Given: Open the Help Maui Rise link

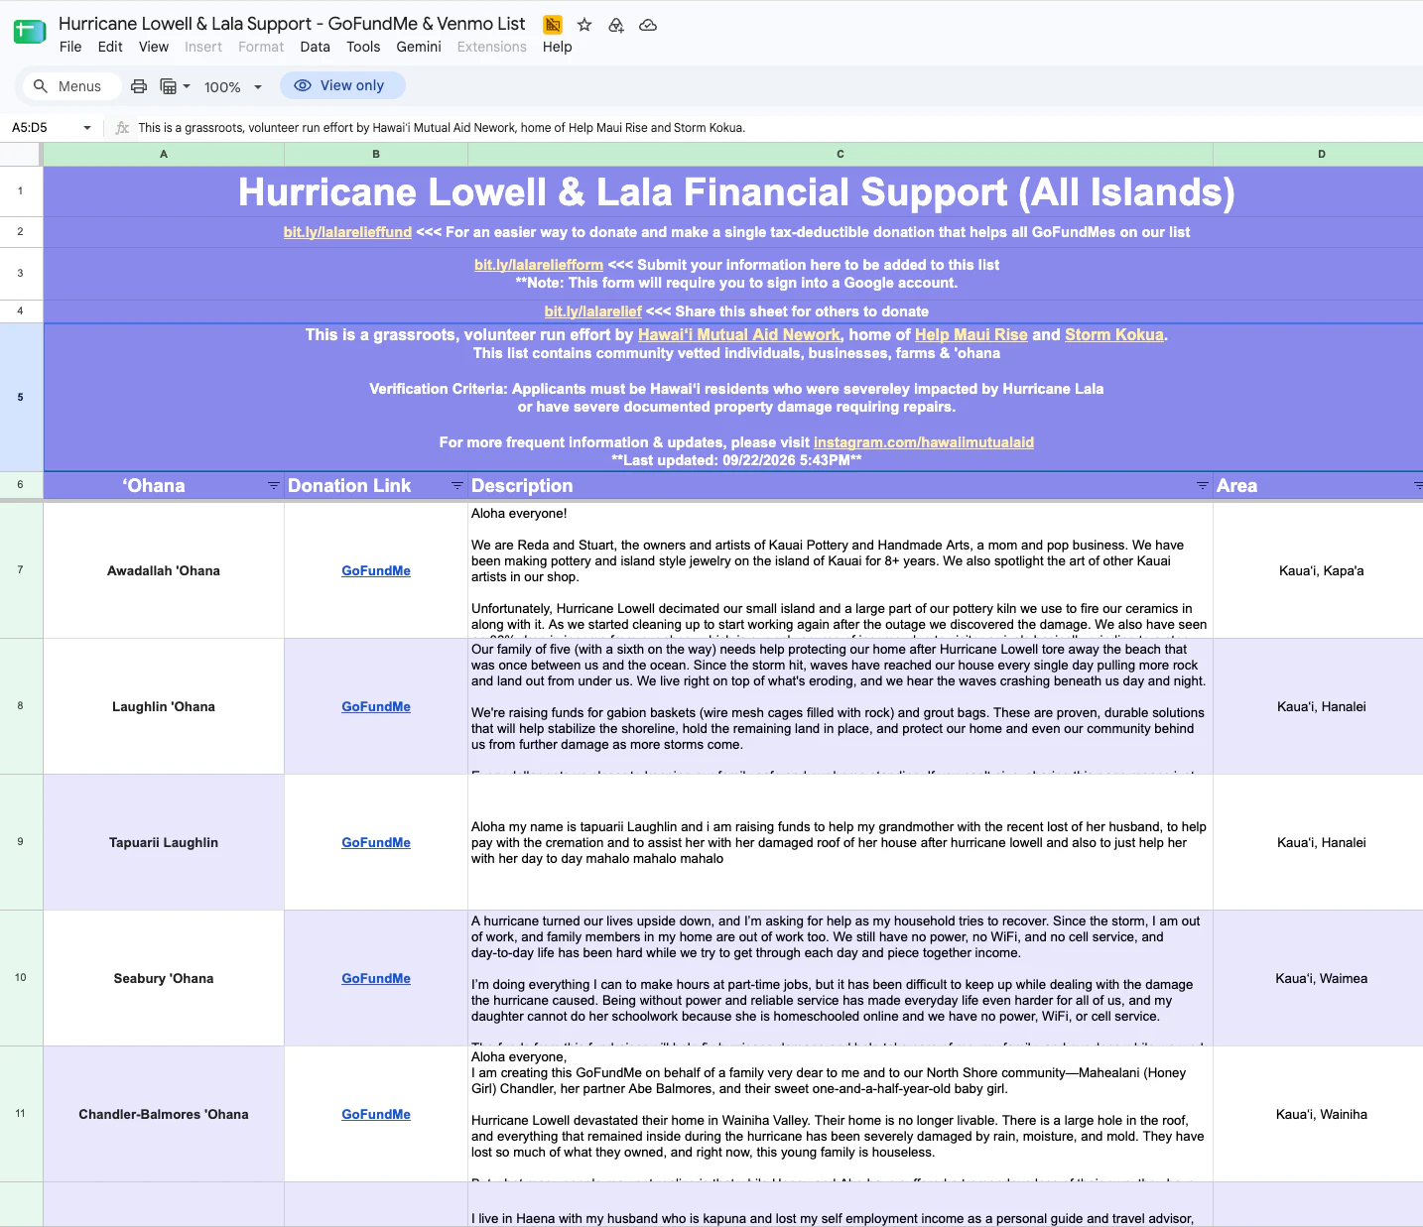Looking at the screenshot, I should [971, 335].
